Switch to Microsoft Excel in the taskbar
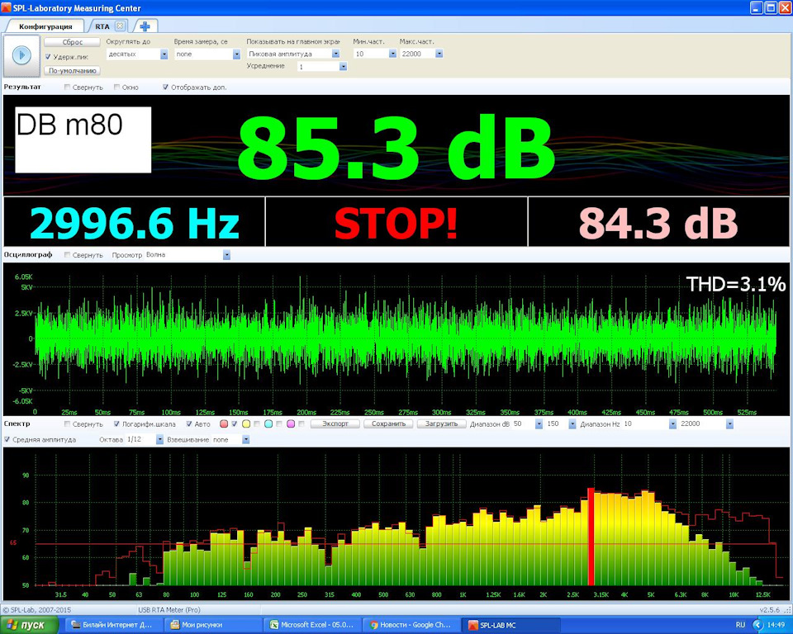Viewport: 793px width, 634px height. click(x=312, y=626)
